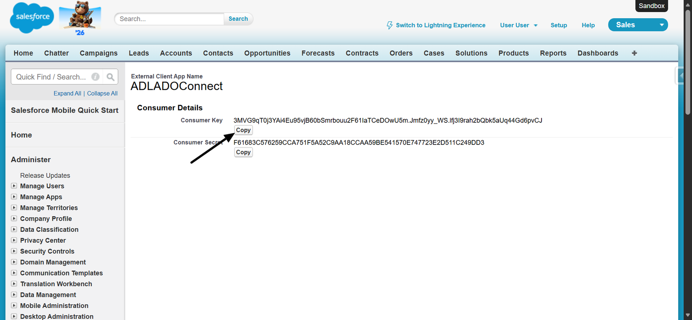Image resolution: width=692 pixels, height=320 pixels.
Task: Open Release Updates in Administer
Action: (45, 175)
